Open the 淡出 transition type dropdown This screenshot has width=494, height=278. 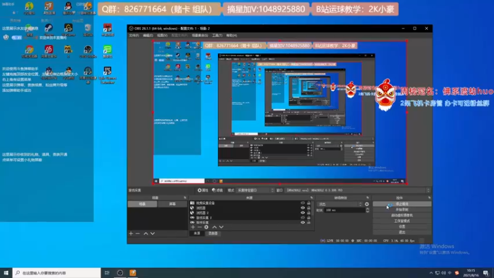(340, 204)
